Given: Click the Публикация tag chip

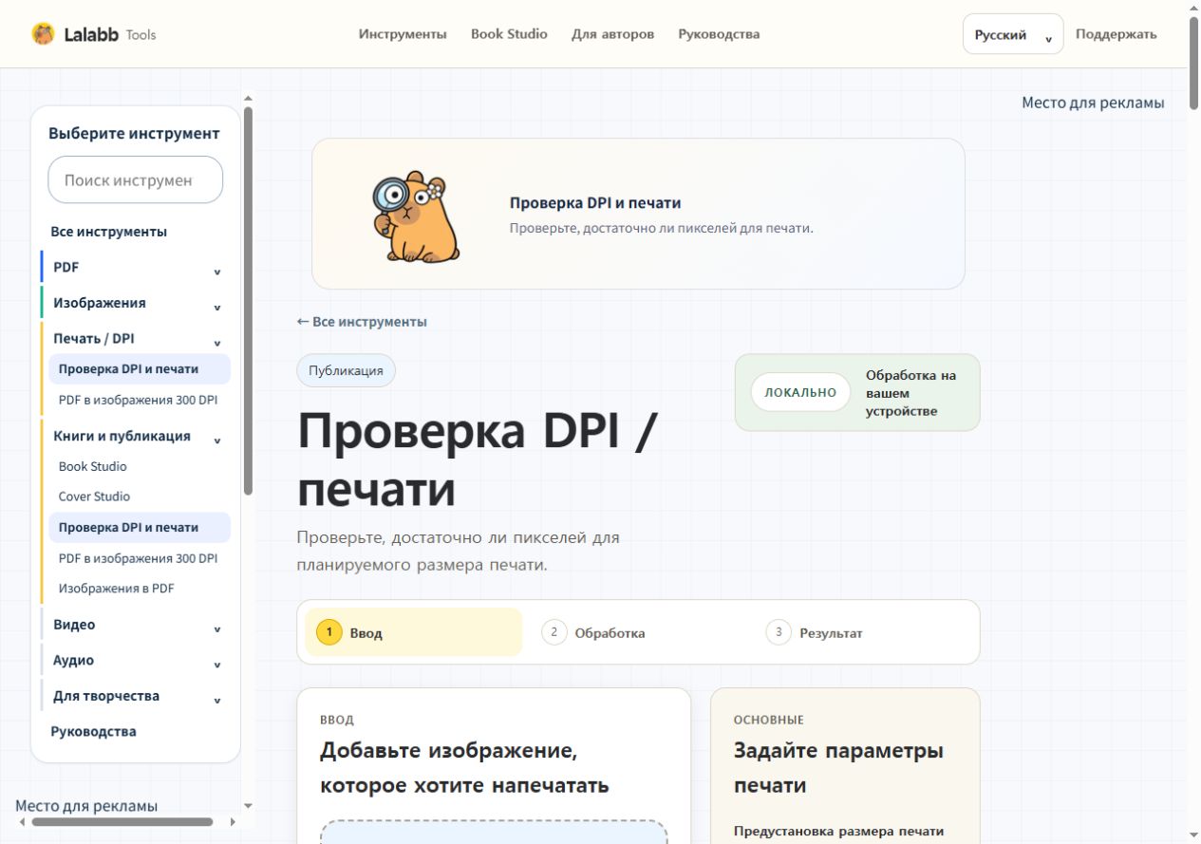Looking at the screenshot, I should point(347,370).
